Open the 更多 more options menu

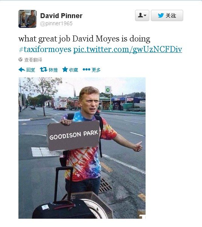tap(96, 70)
